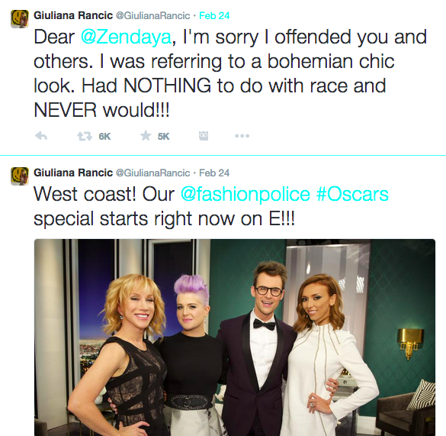Favorite the apology tweet with the star

click(146, 136)
